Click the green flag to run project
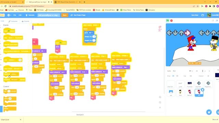This screenshot has height=123, width=219. (x=168, y=20)
